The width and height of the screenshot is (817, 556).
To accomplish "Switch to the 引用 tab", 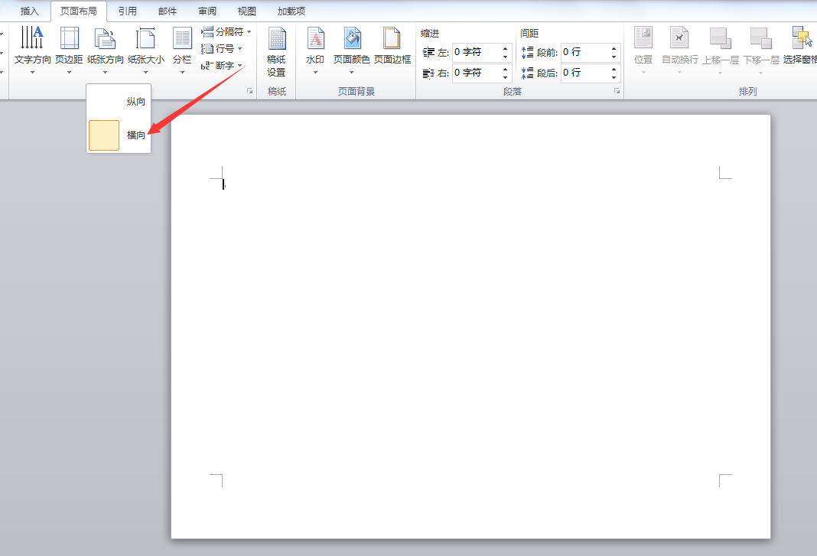I will click(x=127, y=11).
